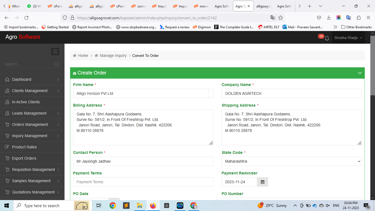Collapse the Create Order panel chevron

coord(360,73)
